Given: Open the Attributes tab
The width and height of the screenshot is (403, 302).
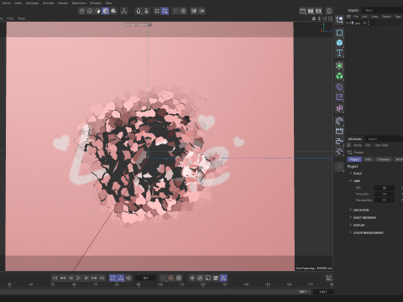Looking at the screenshot, I should 355,139.
